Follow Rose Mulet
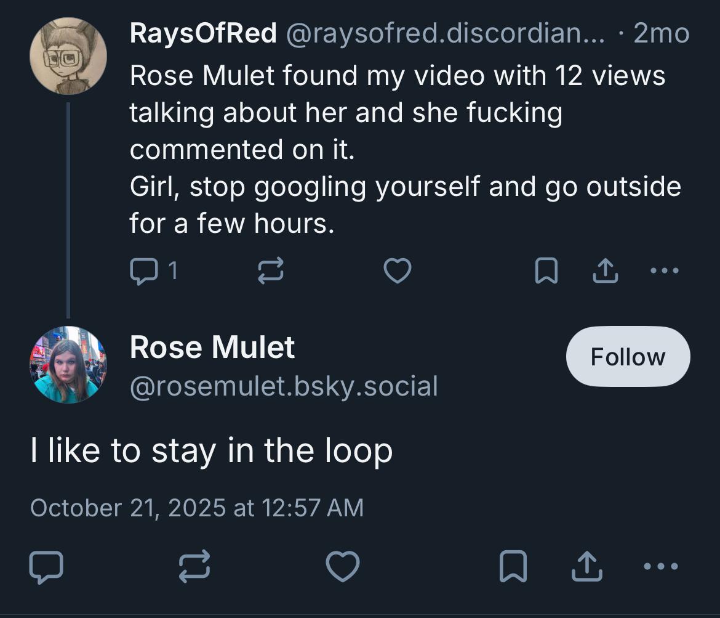Screen dimensions: 720x618 pyautogui.click(x=628, y=357)
